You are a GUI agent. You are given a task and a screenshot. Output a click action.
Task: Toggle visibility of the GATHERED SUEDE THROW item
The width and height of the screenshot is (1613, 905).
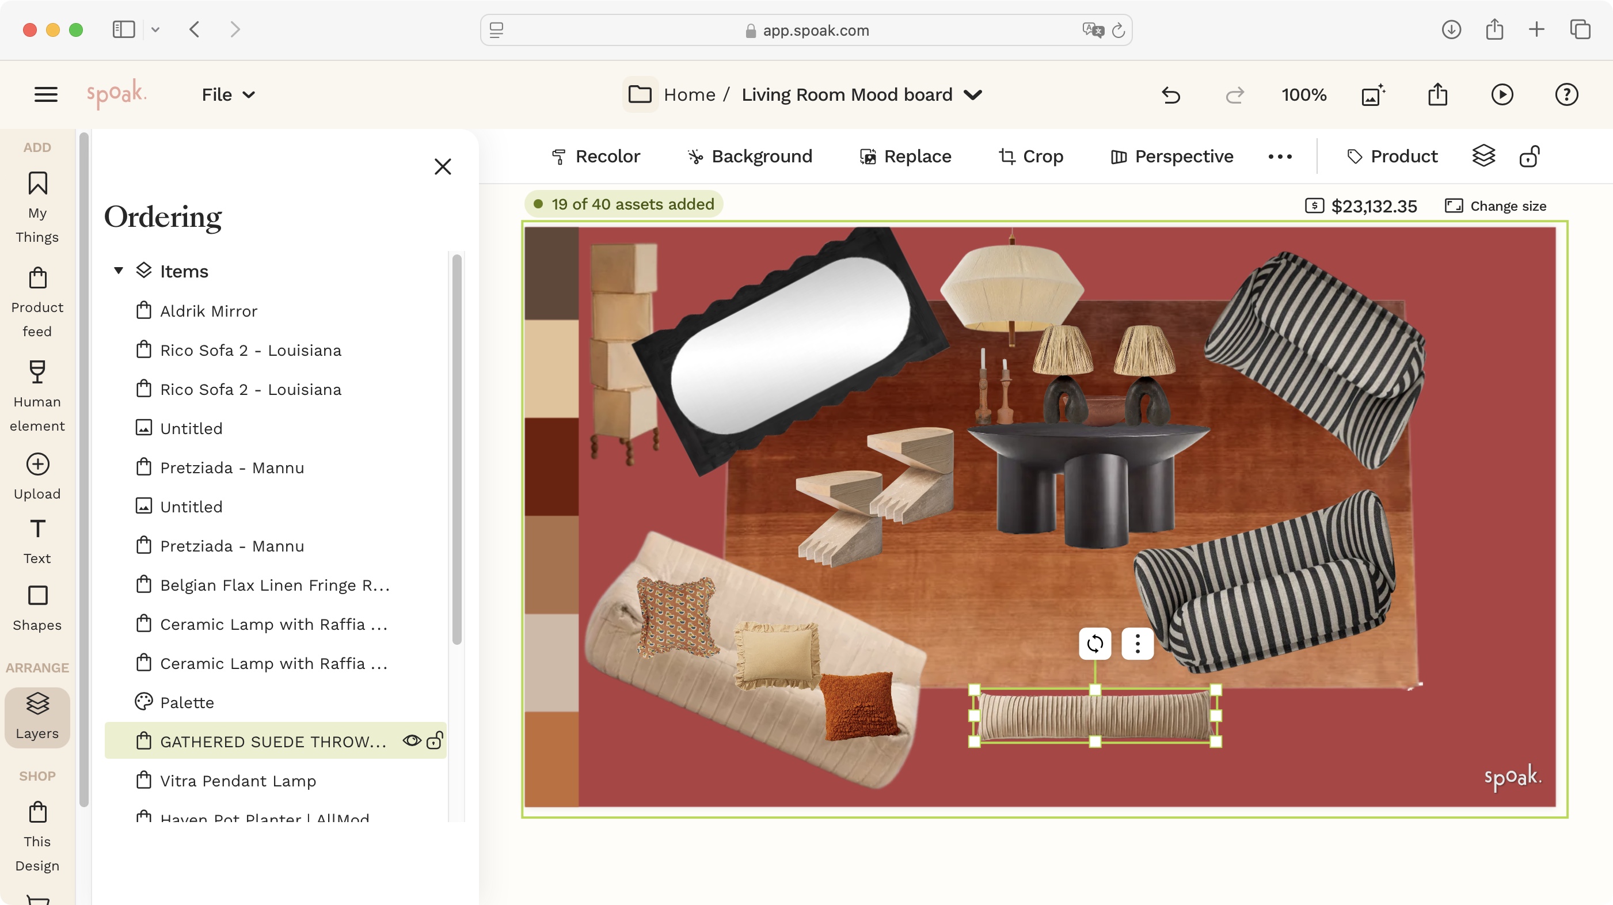point(412,741)
